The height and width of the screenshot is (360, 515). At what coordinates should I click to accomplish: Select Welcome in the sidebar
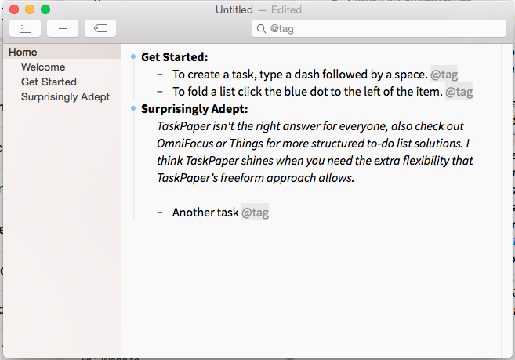click(x=43, y=67)
